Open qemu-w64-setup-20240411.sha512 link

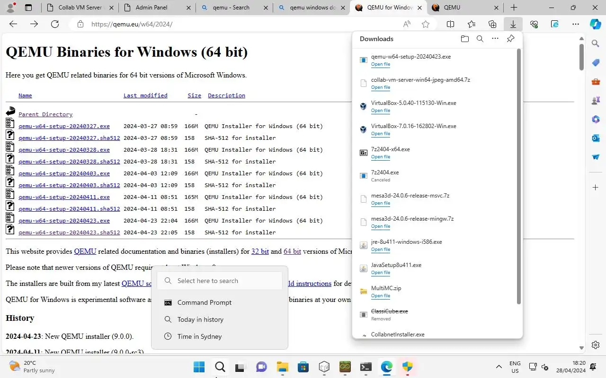[69, 209]
